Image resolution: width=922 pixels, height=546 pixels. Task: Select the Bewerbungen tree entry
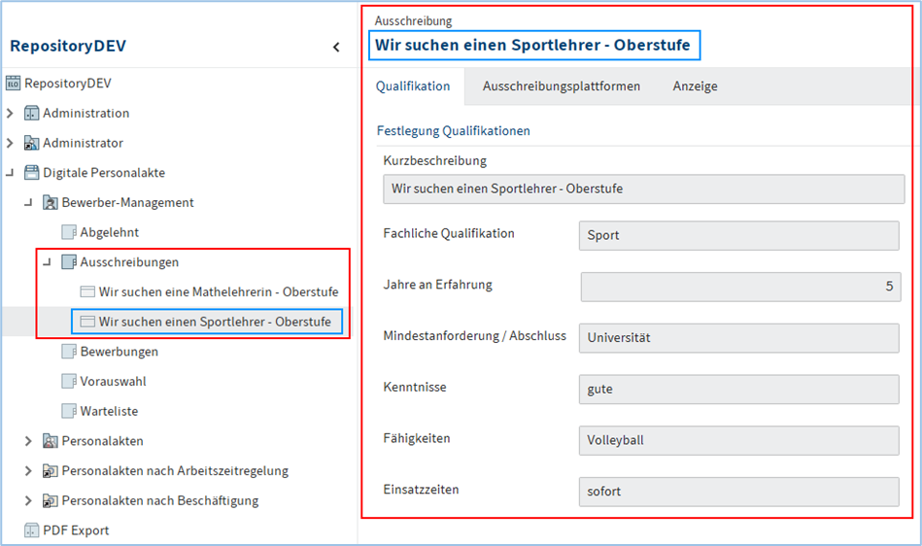(x=119, y=351)
